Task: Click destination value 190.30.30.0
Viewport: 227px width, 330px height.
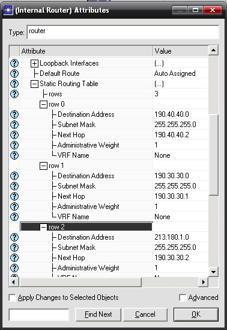Action: coord(172,176)
